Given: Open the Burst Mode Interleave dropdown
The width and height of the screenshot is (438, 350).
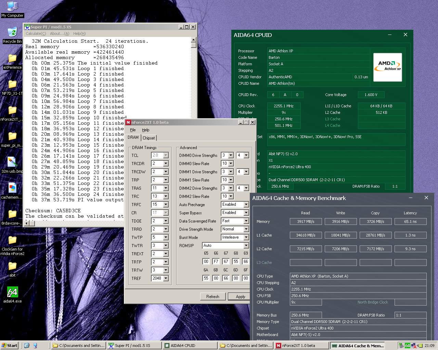Looking at the screenshot, I should [246, 237].
